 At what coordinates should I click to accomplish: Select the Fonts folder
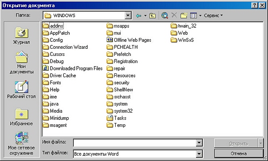point(52,82)
